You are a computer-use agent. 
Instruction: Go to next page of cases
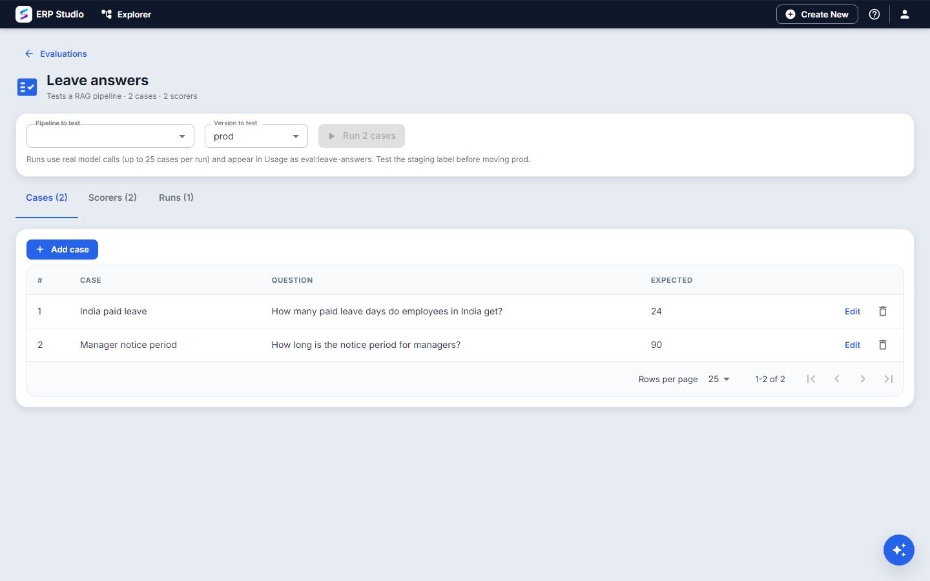863,379
